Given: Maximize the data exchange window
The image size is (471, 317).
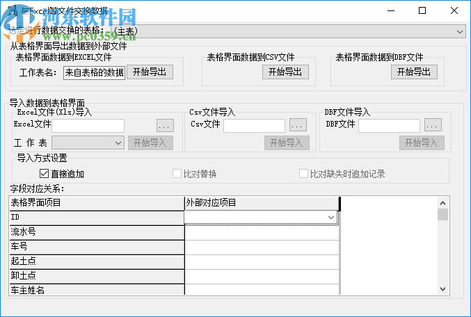Looking at the screenshot, I should 422,11.
